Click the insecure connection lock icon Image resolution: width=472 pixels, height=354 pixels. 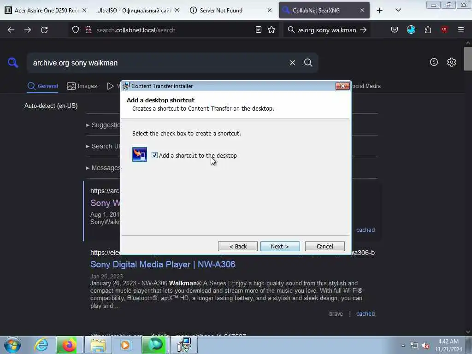click(x=88, y=29)
